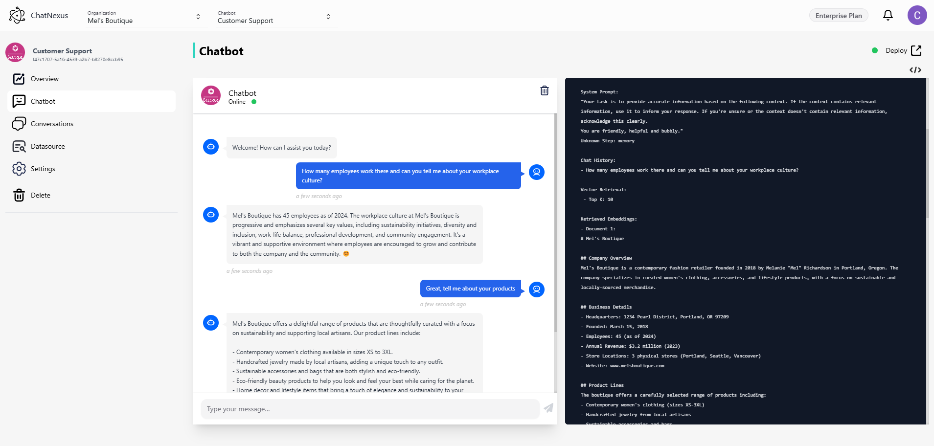Click the Customer Support title in sidebar

pyautogui.click(x=62, y=51)
